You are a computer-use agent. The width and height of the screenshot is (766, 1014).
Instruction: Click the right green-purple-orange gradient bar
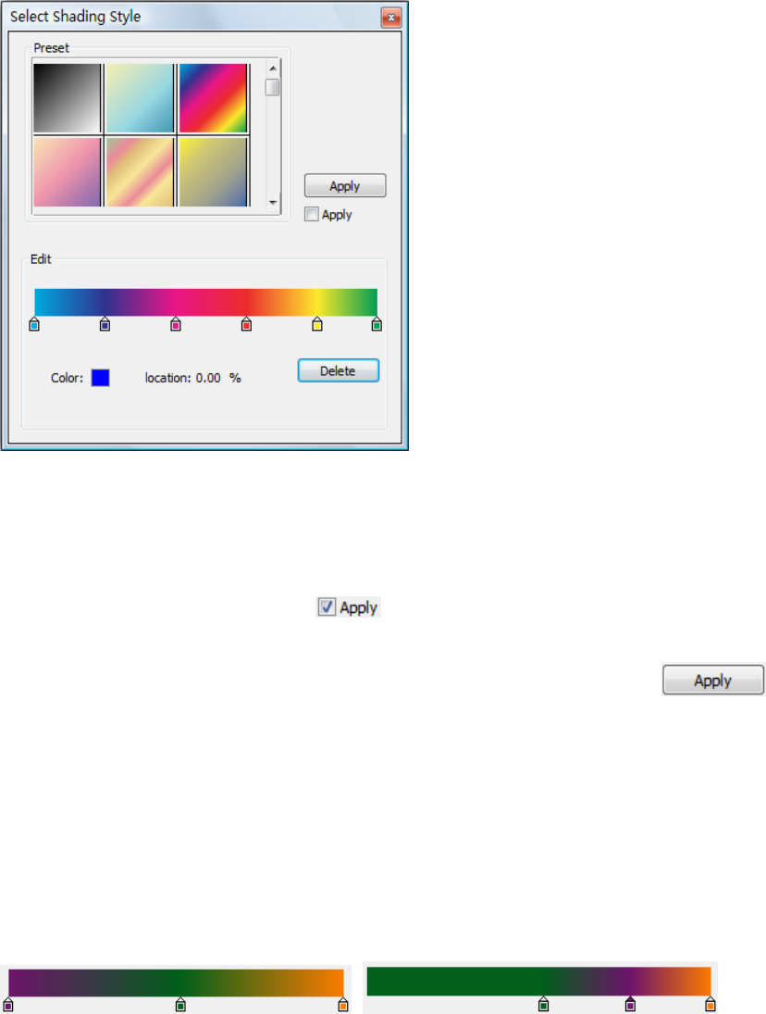538,981
